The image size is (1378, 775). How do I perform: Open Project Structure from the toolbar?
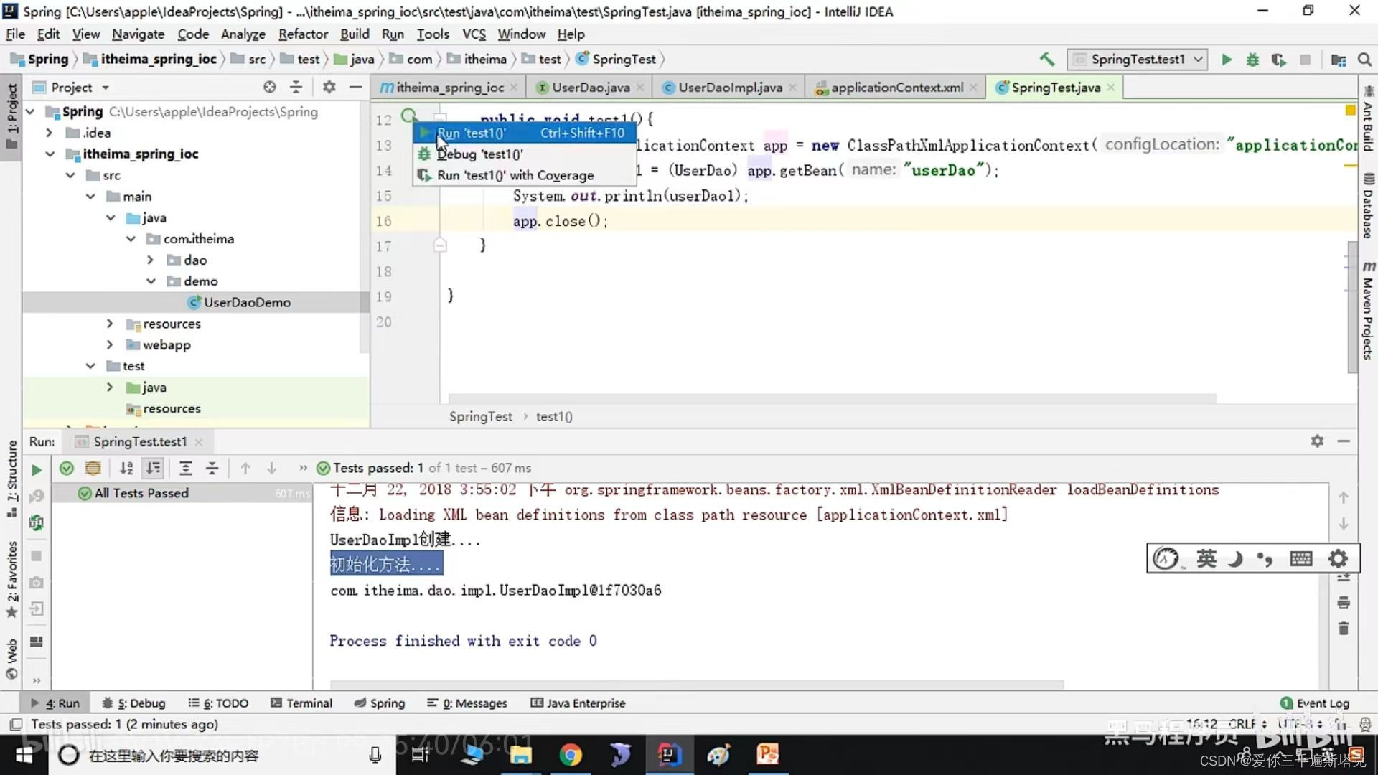tap(1339, 60)
